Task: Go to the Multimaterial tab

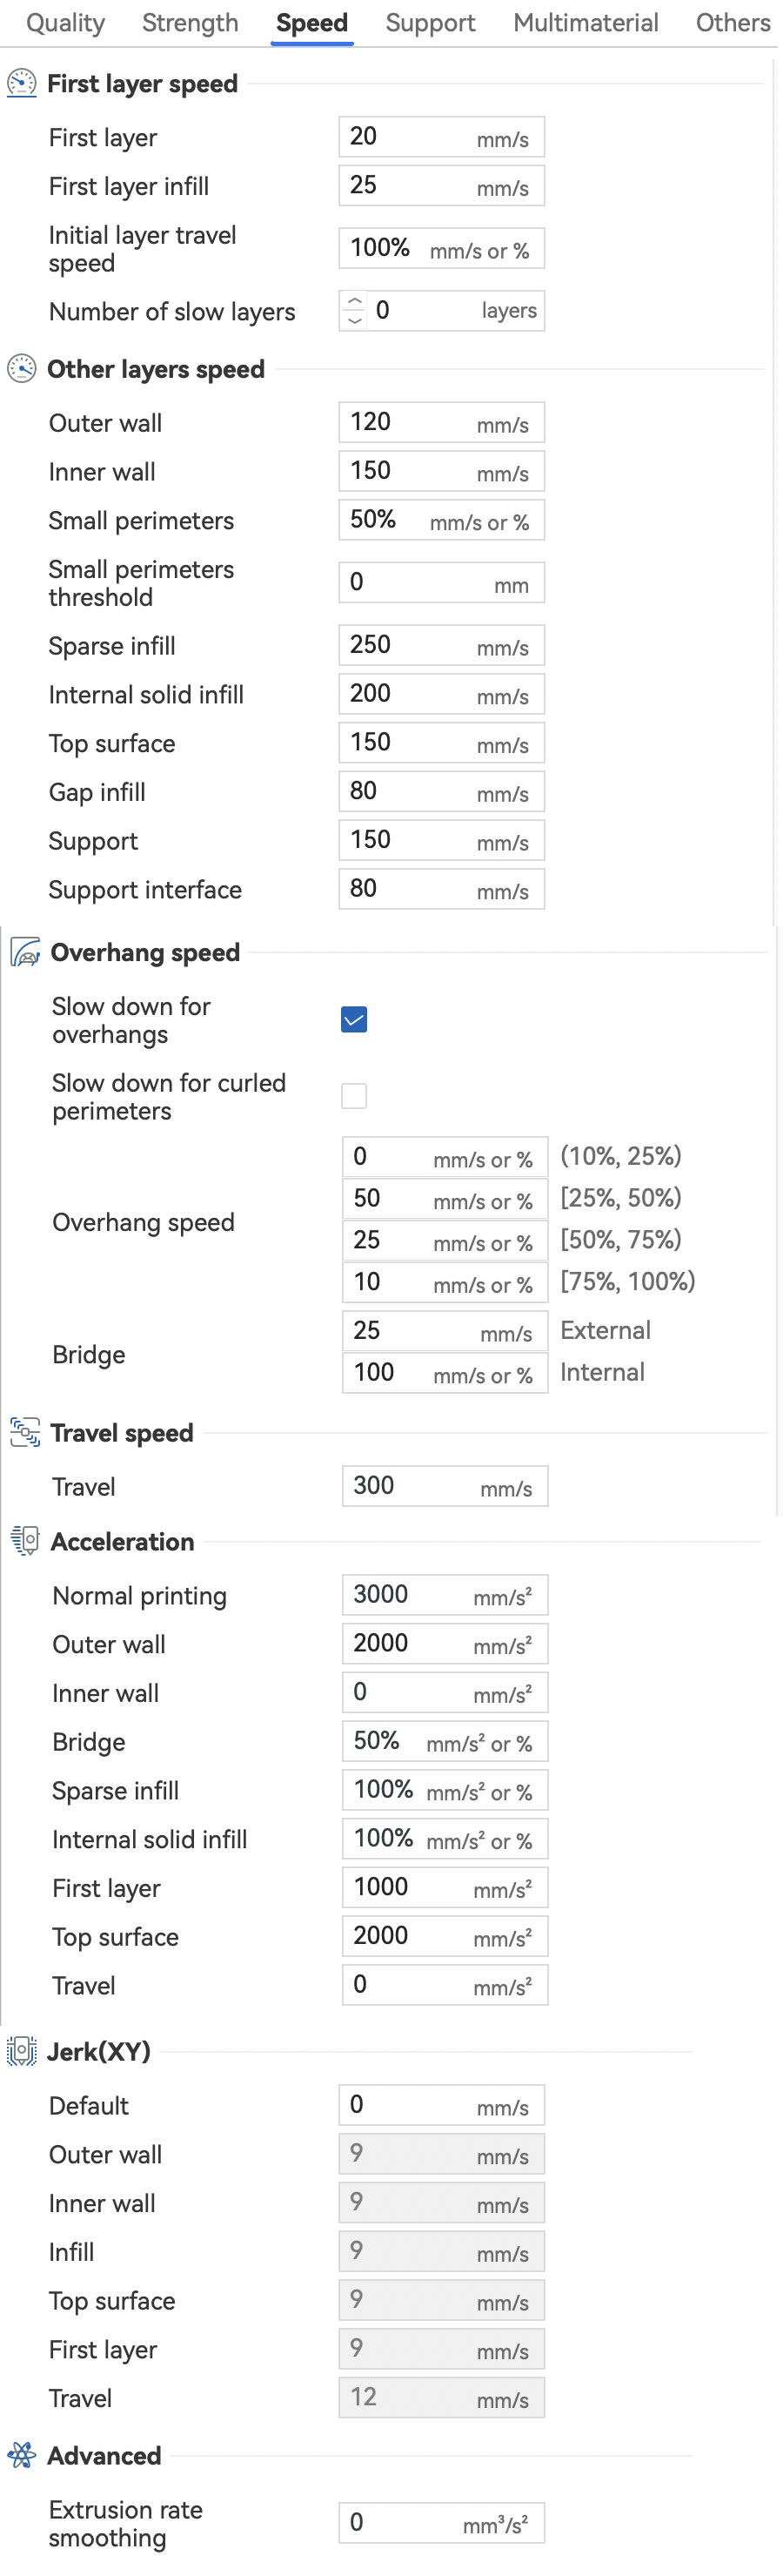Action: pyautogui.click(x=586, y=23)
